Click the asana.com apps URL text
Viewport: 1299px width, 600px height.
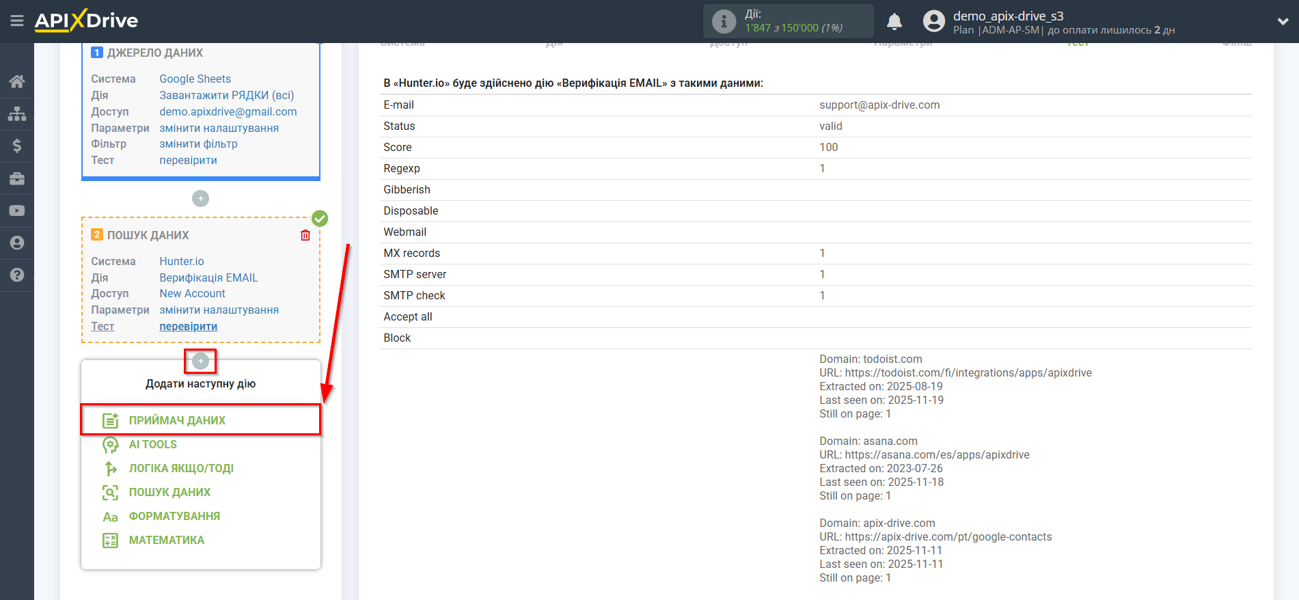click(x=924, y=454)
